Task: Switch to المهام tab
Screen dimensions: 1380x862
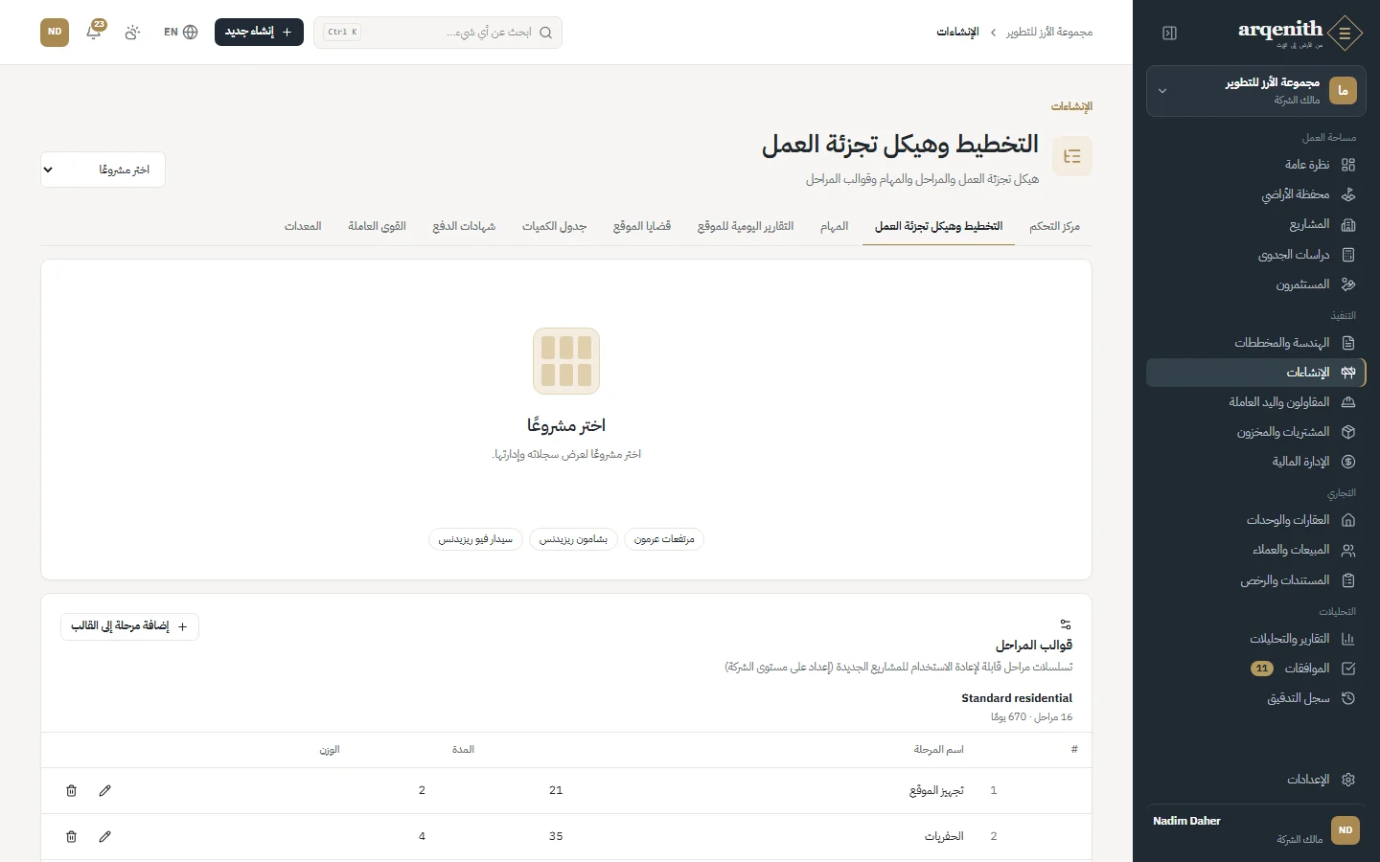Action: (834, 226)
